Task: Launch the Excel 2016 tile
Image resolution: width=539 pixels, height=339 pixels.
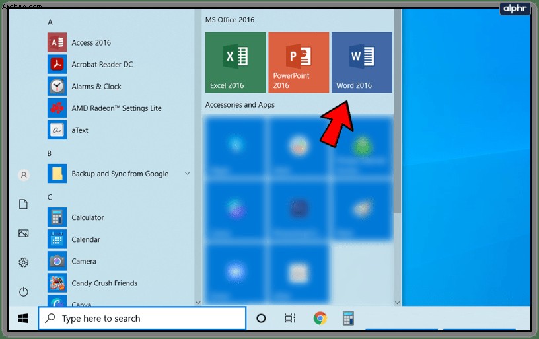Action: point(235,62)
